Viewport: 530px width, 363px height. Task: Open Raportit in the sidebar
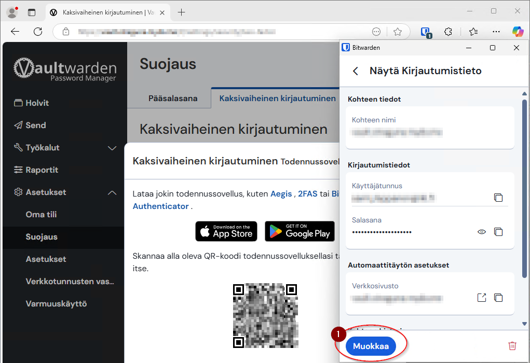point(36,170)
